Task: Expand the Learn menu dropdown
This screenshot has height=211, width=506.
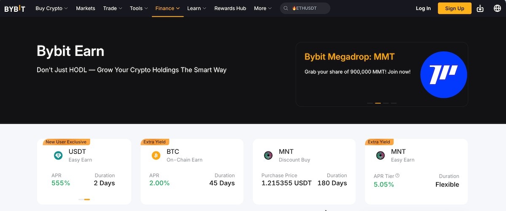Action: point(196,8)
